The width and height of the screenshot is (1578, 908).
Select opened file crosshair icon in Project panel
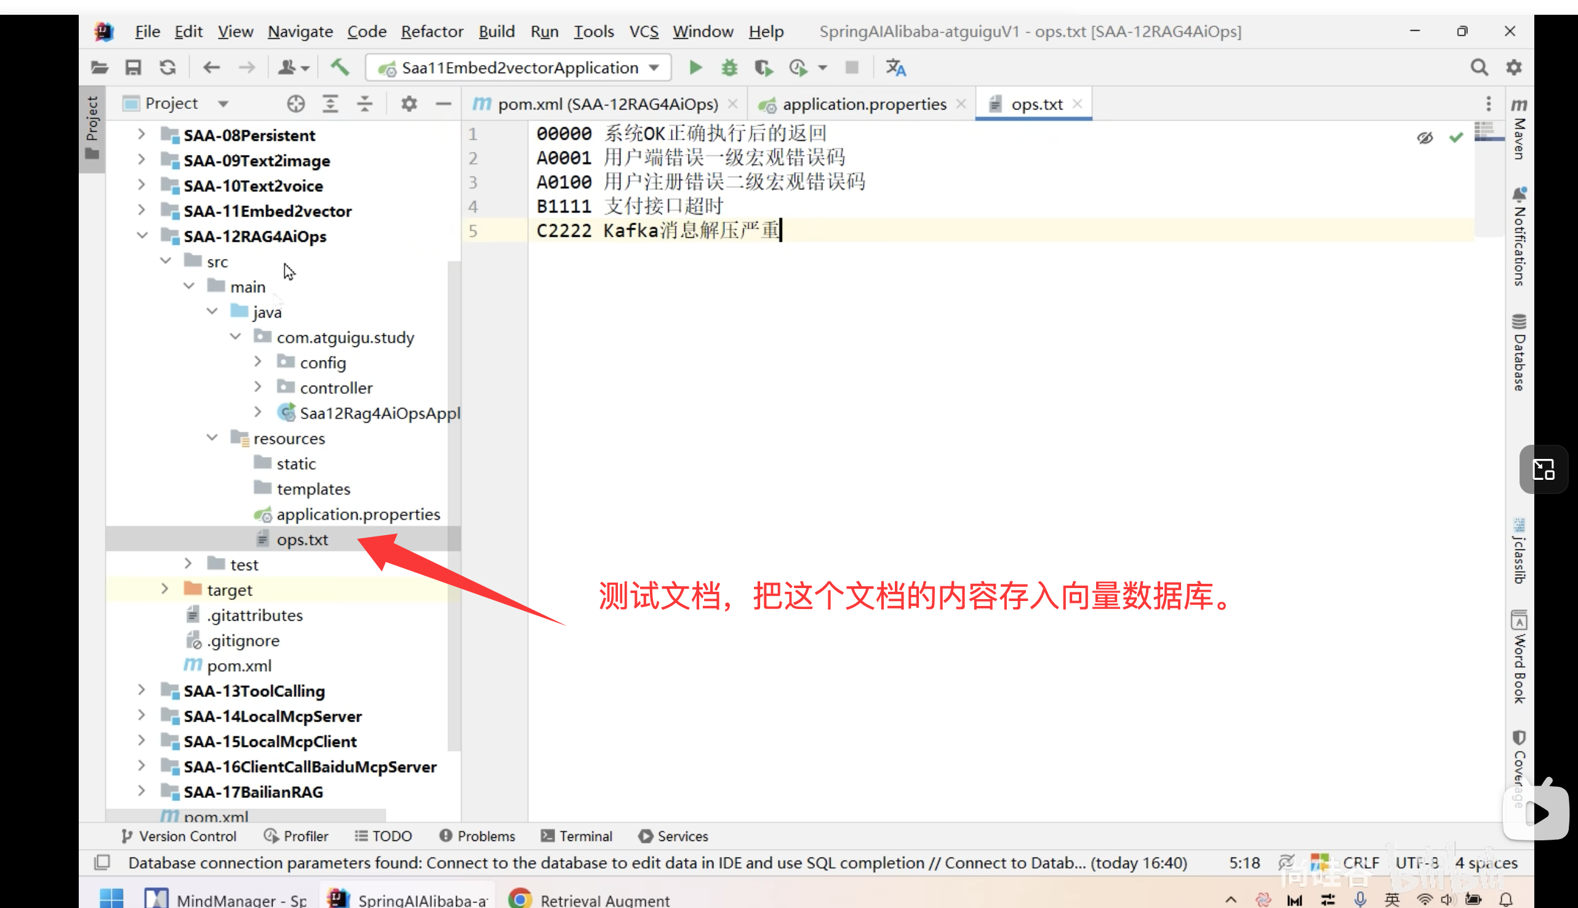pos(295,103)
